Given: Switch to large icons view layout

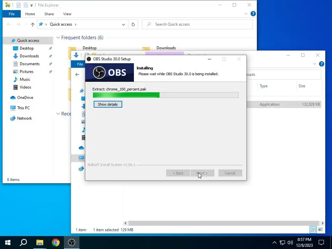Looking at the screenshot, I should (320, 230).
